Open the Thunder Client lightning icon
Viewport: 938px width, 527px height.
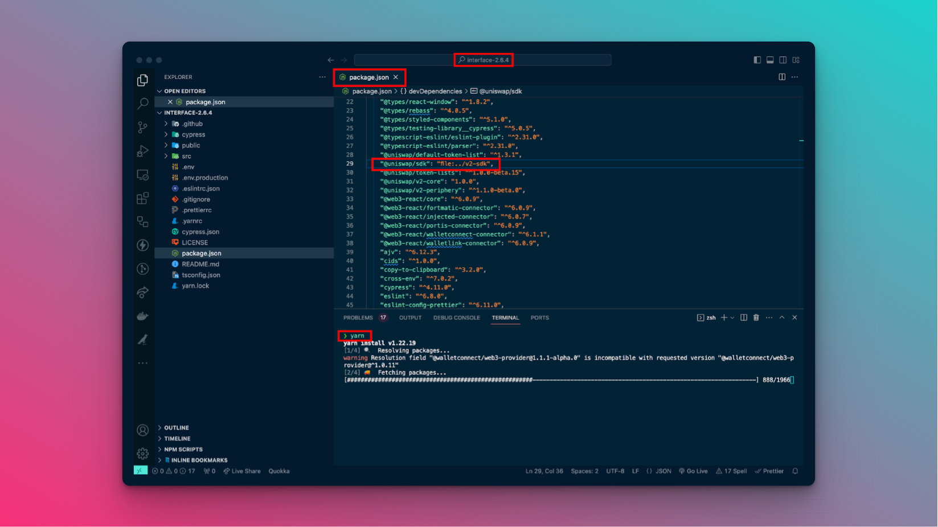(142, 245)
